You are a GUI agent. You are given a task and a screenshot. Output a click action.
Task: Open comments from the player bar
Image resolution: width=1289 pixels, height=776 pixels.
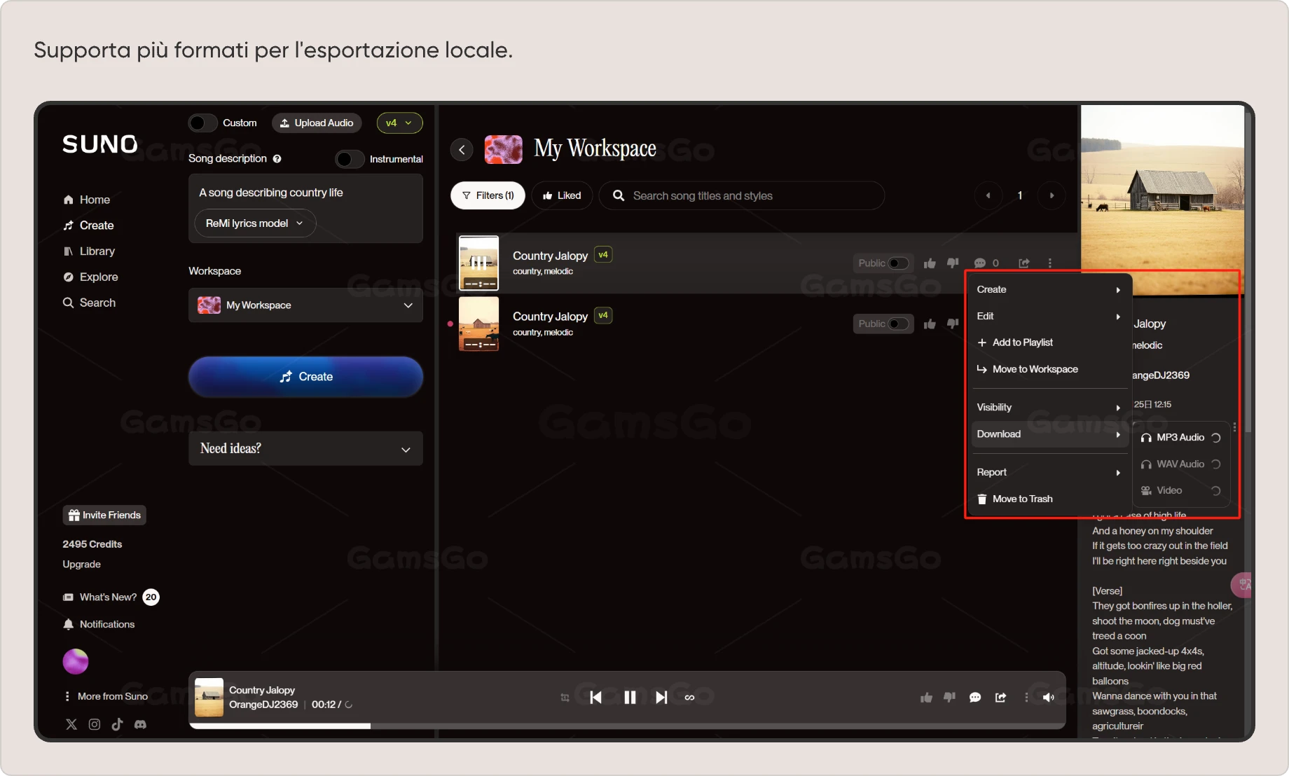pos(974,697)
